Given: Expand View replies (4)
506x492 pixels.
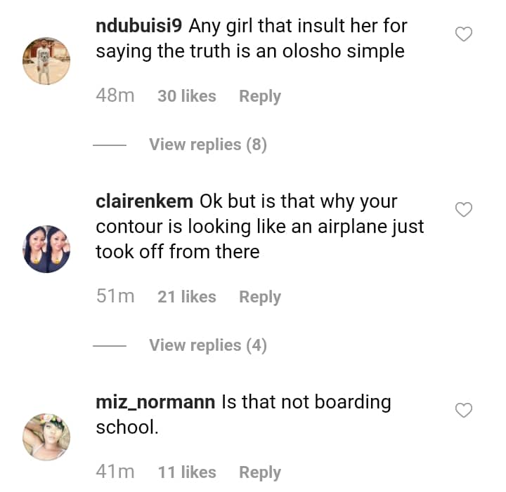Looking at the screenshot, I should pos(207,345).
